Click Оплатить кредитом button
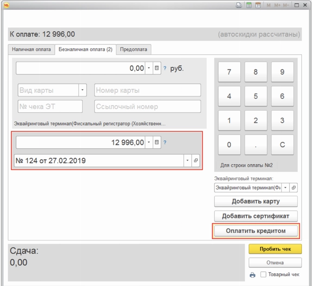 point(256,231)
